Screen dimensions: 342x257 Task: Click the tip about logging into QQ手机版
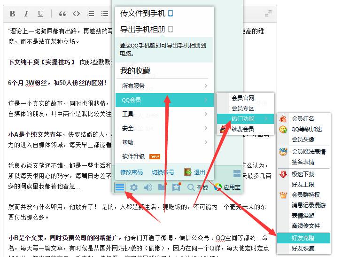coord(164,49)
